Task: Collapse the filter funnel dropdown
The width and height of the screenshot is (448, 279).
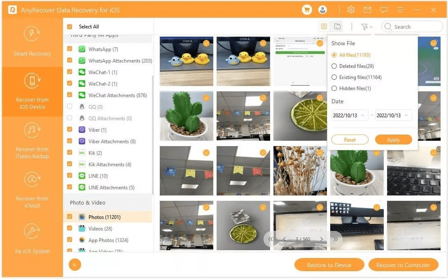Action: [x=366, y=27]
